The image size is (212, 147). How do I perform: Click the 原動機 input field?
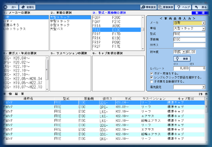click(189, 39)
